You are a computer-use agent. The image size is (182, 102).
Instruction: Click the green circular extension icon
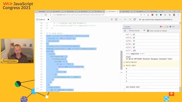coord(157,15)
